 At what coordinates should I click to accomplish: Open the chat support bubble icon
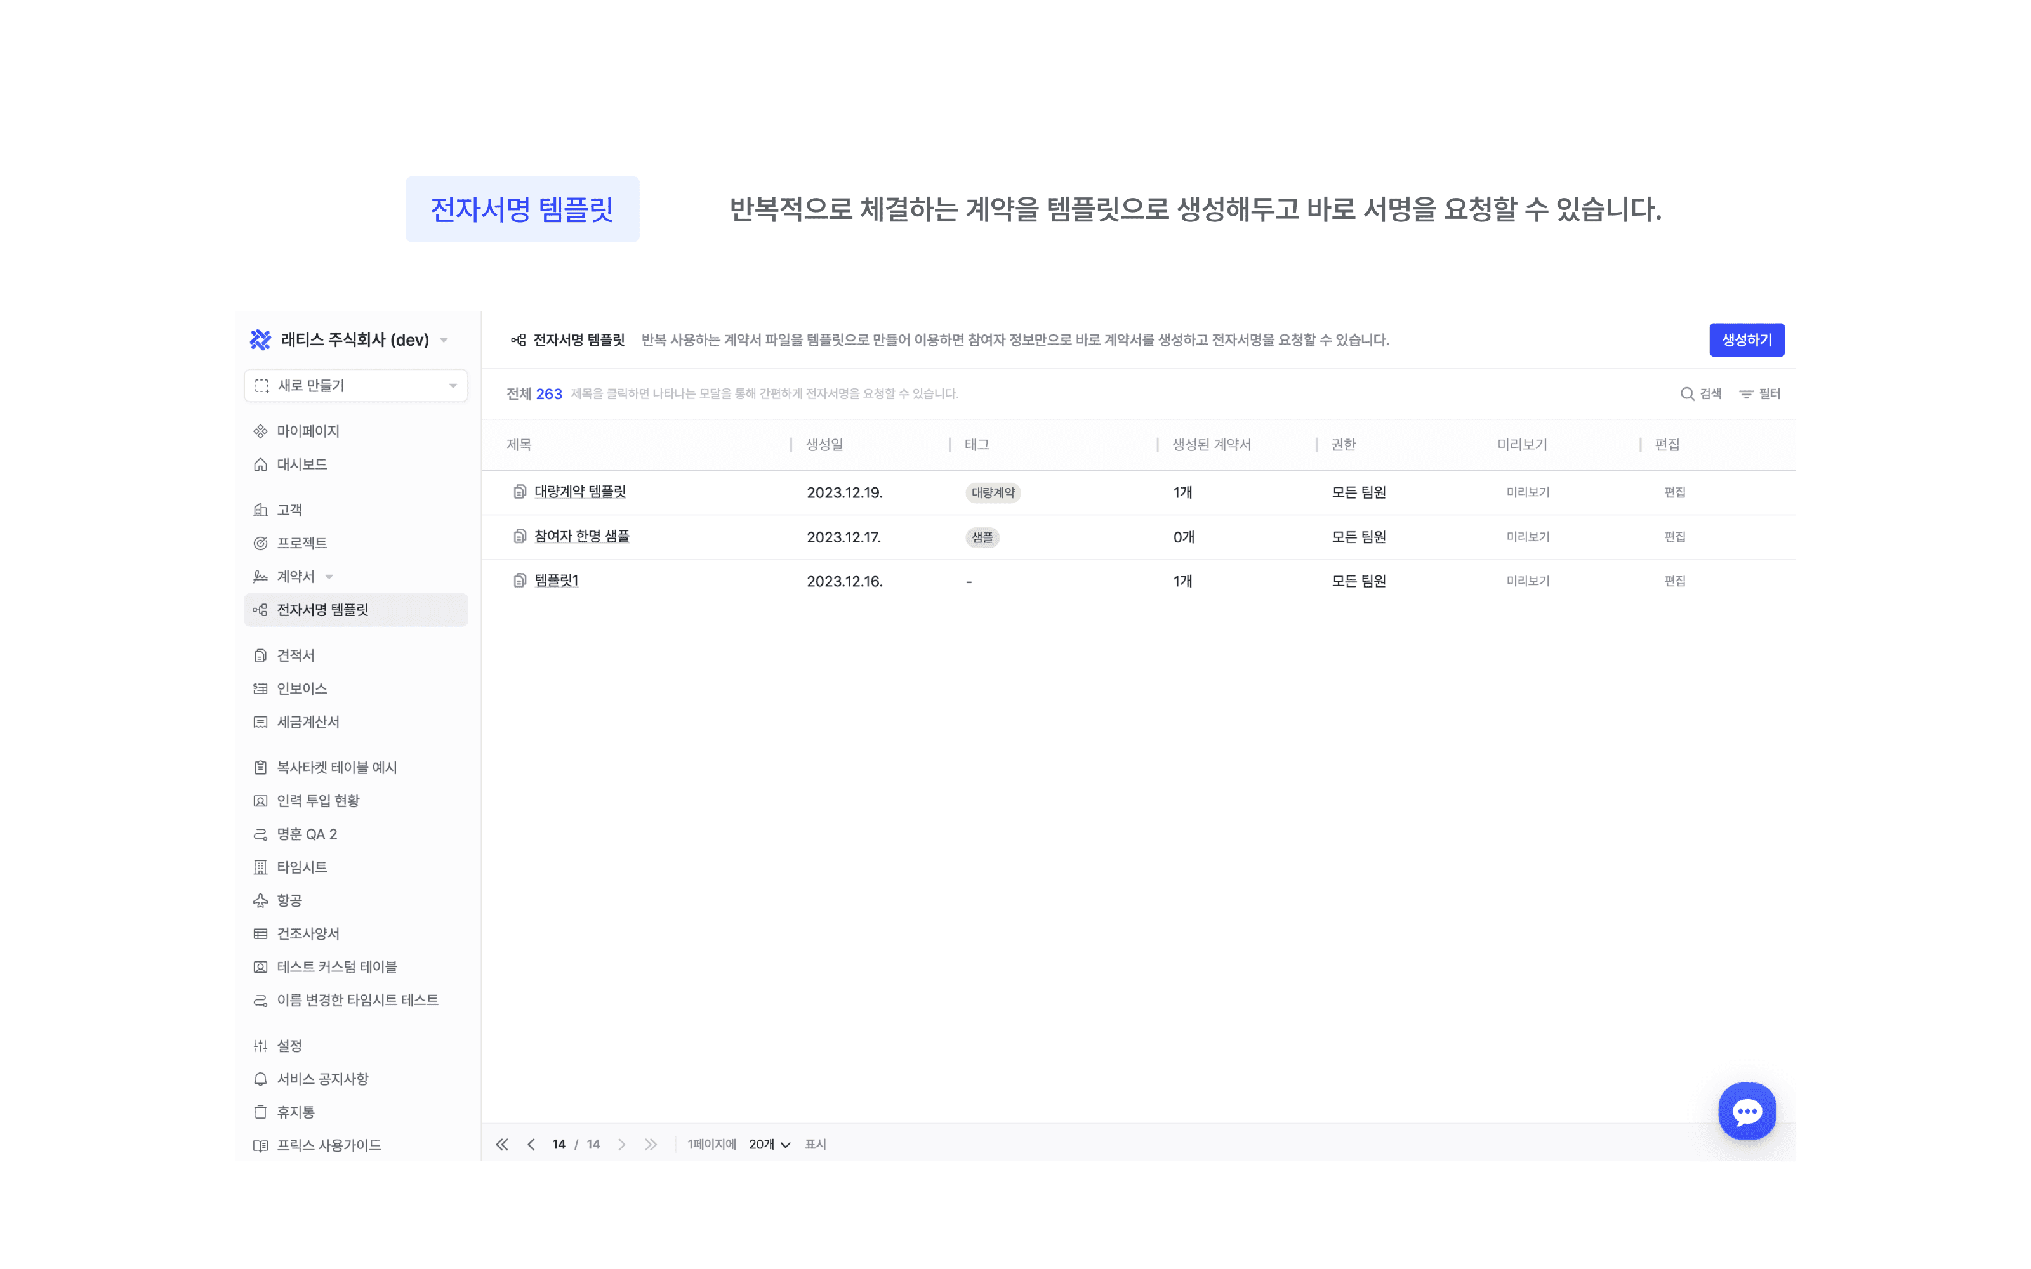pyautogui.click(x=1747, y=1111)
